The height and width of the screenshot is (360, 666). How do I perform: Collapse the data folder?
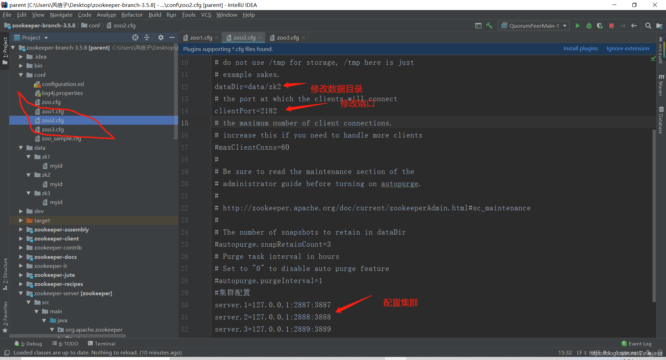pos(21,148)
